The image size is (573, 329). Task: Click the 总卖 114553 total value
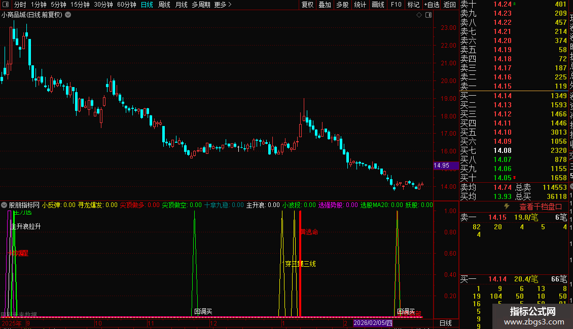click(555, 187)
